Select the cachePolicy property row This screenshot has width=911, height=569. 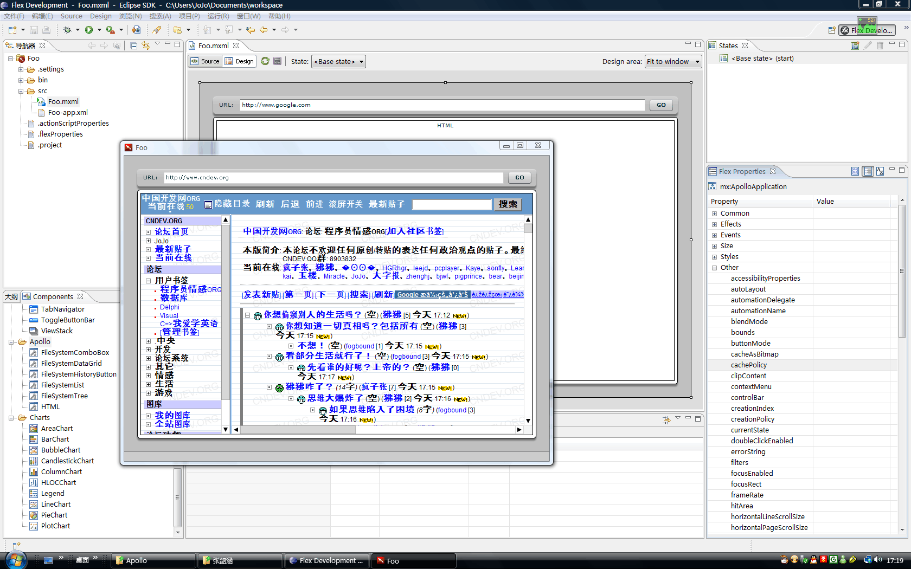pos(803,365)
